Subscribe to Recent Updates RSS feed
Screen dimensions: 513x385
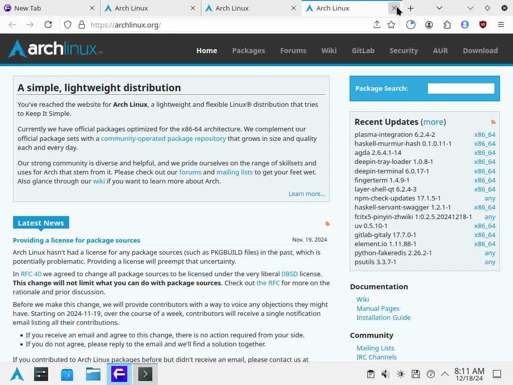point(493,122)
